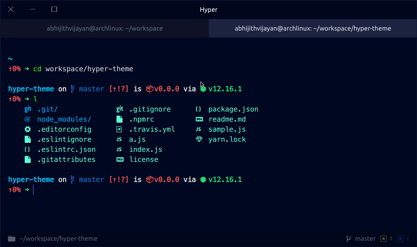Click the JS icon beside a.js
Screen dimensions: 417x247
119,139
